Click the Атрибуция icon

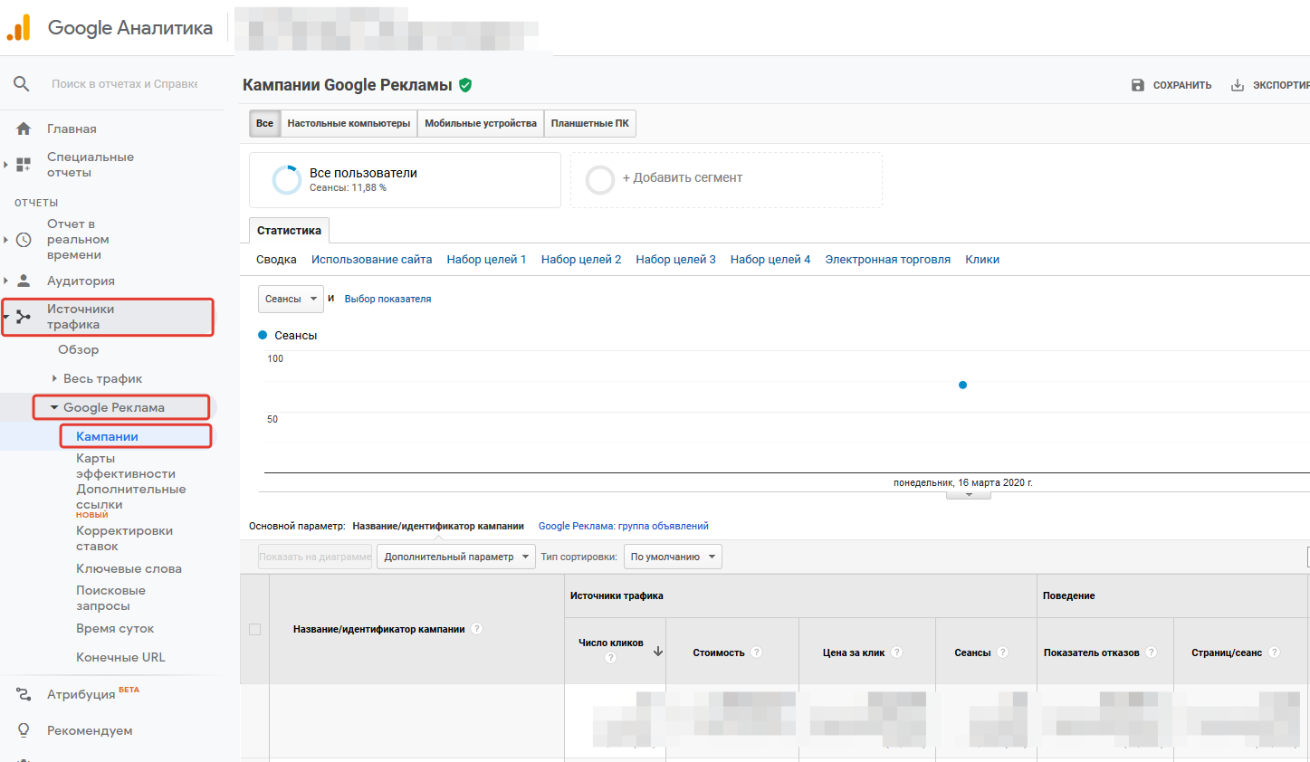[24, 694]
